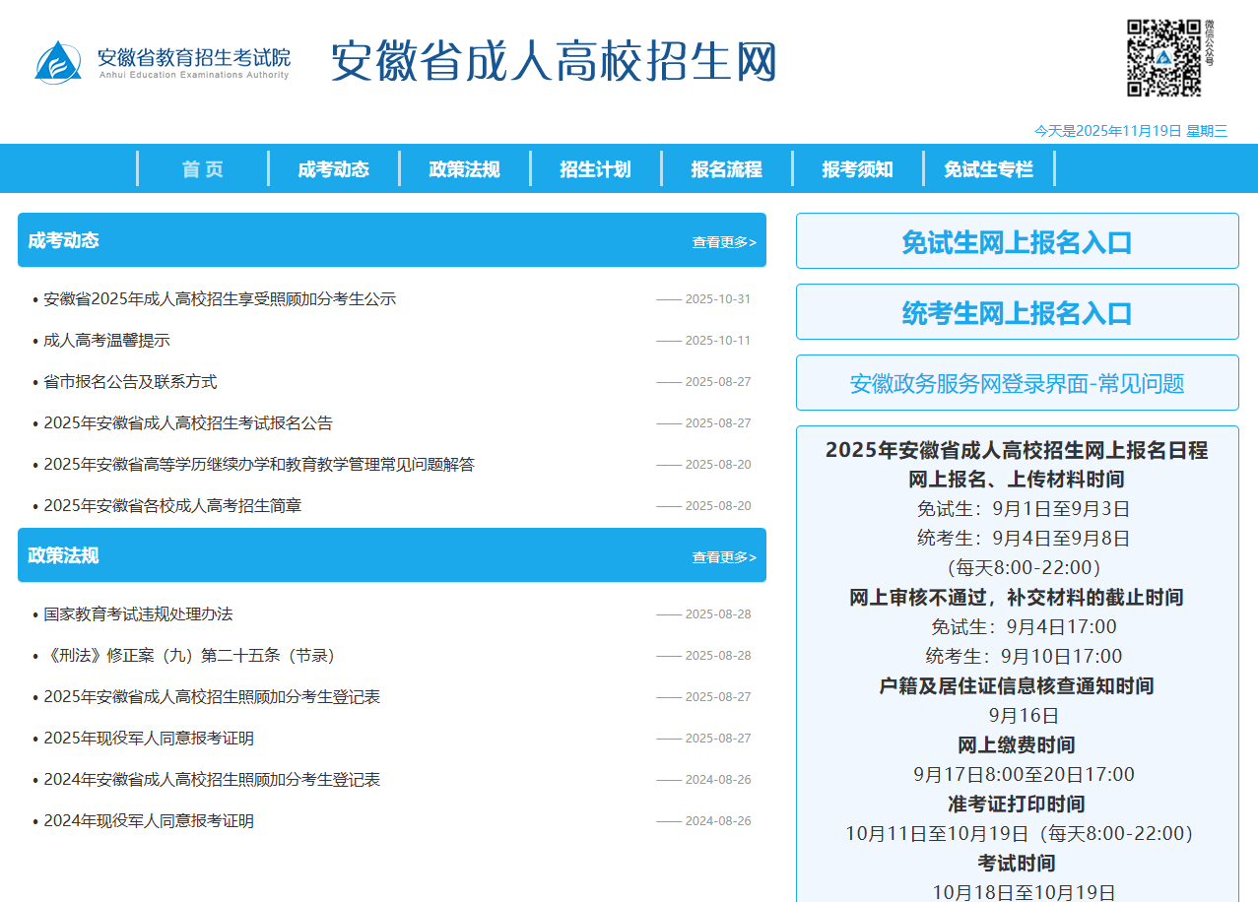Open 招生计划 in the navigation bar
This screenshot has width=1258, height=902.
click(595, 169)
